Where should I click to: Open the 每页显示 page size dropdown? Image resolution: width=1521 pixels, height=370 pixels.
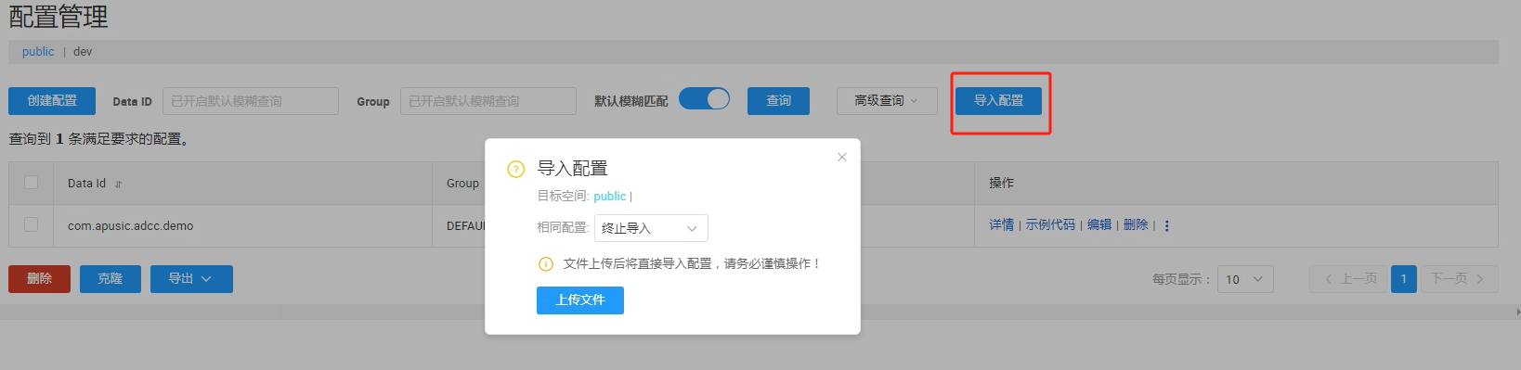point(1245,279)
